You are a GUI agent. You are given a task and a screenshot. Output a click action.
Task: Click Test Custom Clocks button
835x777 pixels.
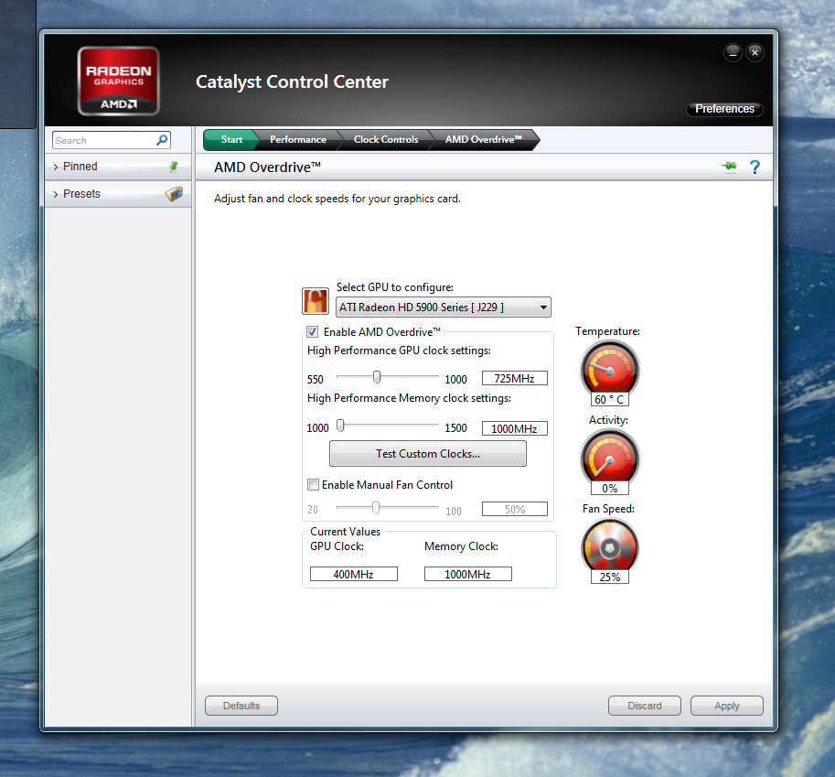click(428, 454)
